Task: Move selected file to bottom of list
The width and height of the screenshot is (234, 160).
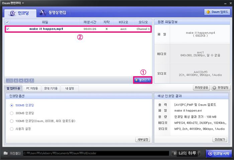Action: coord(32,81)
